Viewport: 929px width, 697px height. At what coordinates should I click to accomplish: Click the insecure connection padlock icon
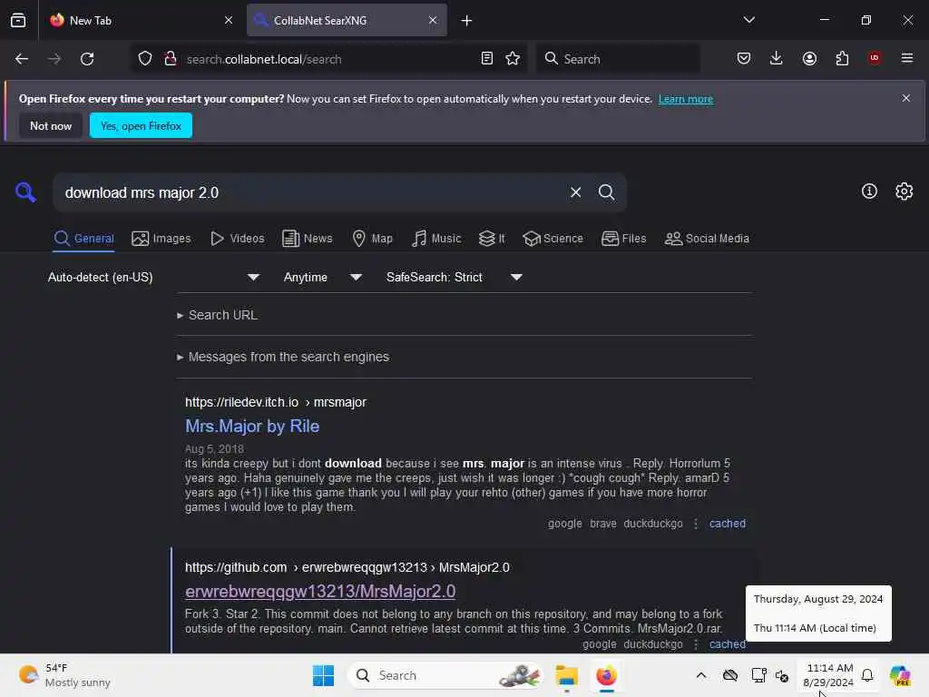pyautogui.click(x=171, y=59)
